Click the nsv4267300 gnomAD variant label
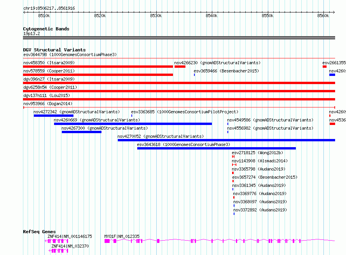Viewport: 346px width, 255px height. pos(105,128)
